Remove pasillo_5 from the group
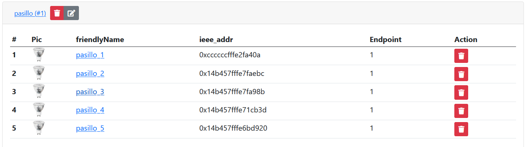Viewport: 528px width, 147px height. (461, 129)
